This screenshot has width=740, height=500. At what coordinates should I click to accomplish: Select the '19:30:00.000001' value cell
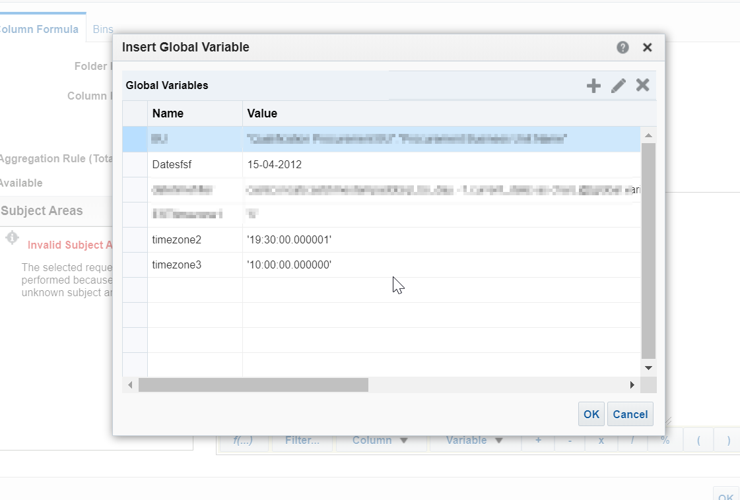441,239
